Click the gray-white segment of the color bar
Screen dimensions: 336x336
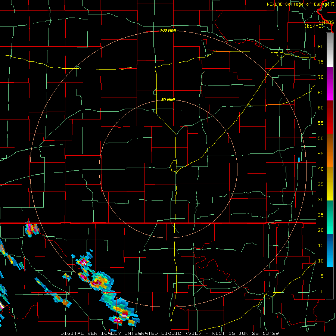click(330, 50)
